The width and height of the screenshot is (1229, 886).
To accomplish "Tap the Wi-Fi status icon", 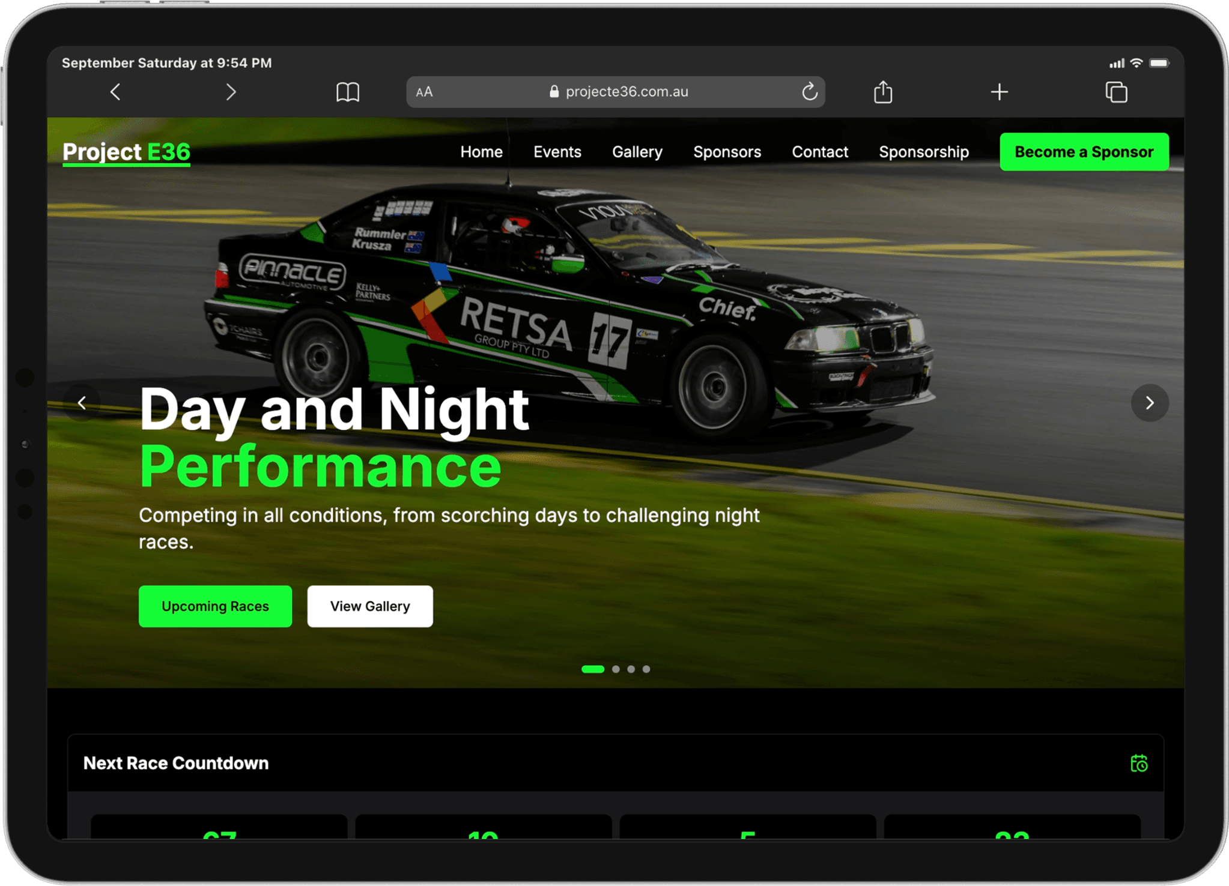I will click(x=1136, y=62).
